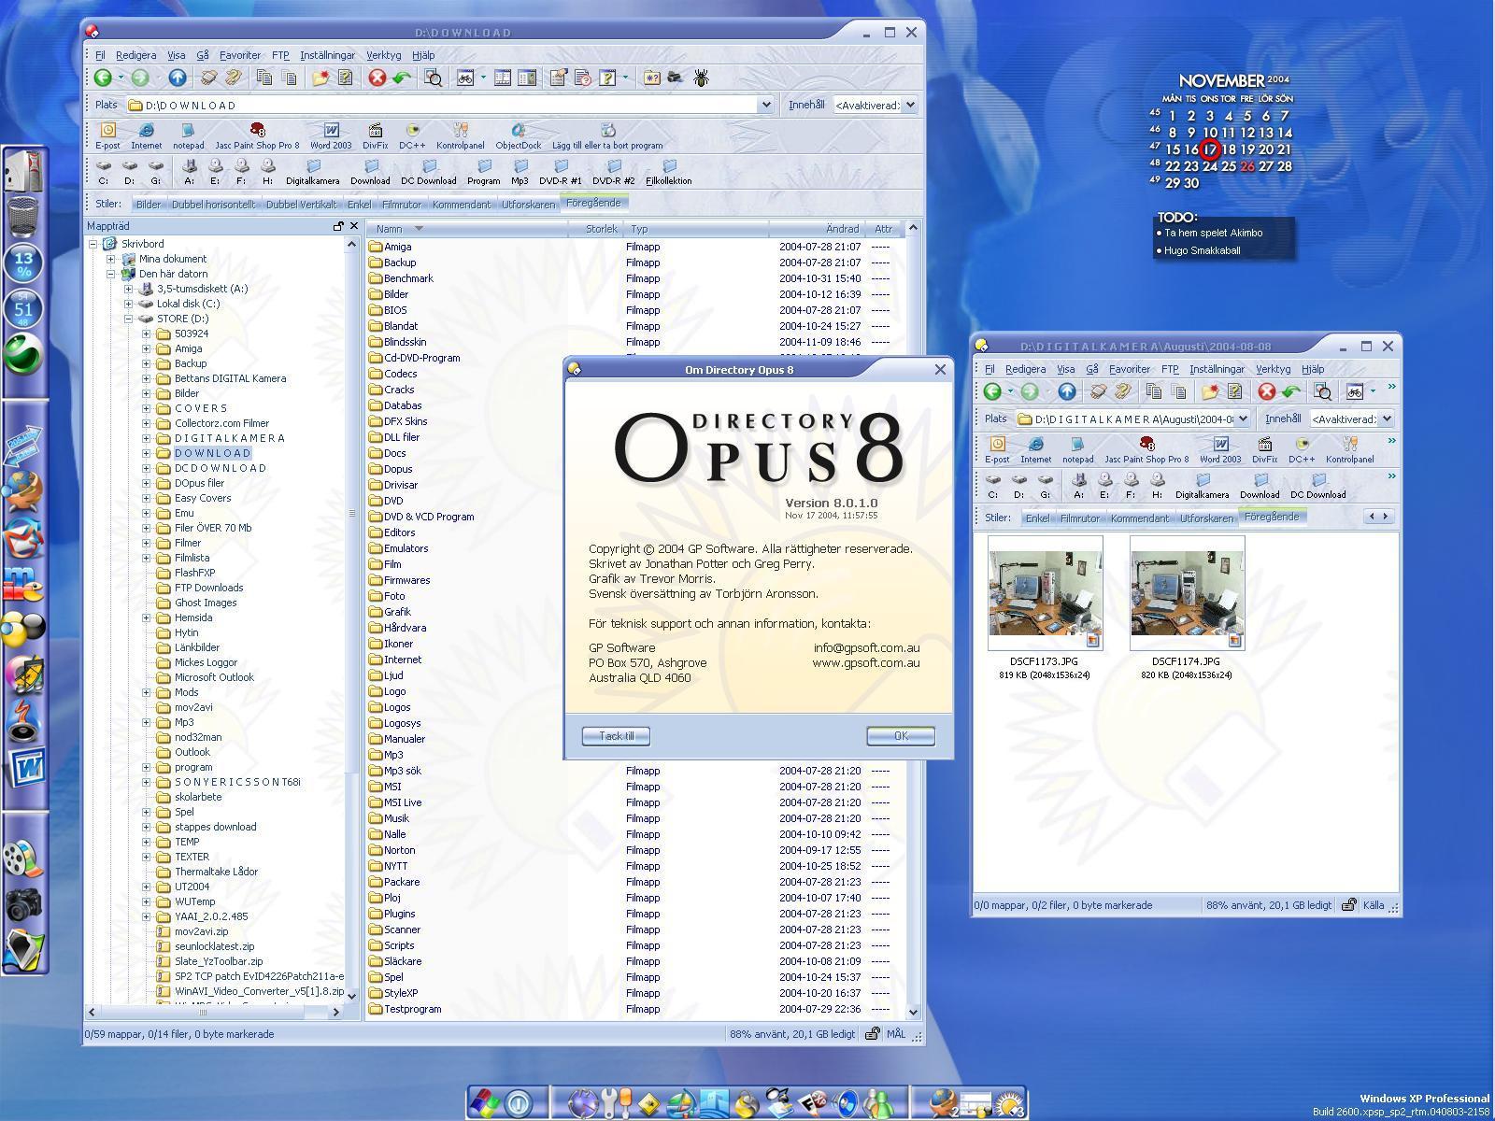The height and width of the screenshot is (1121, 1495).
Task: Go to Mp3 favorite in main window
Action: pos(520,172)
